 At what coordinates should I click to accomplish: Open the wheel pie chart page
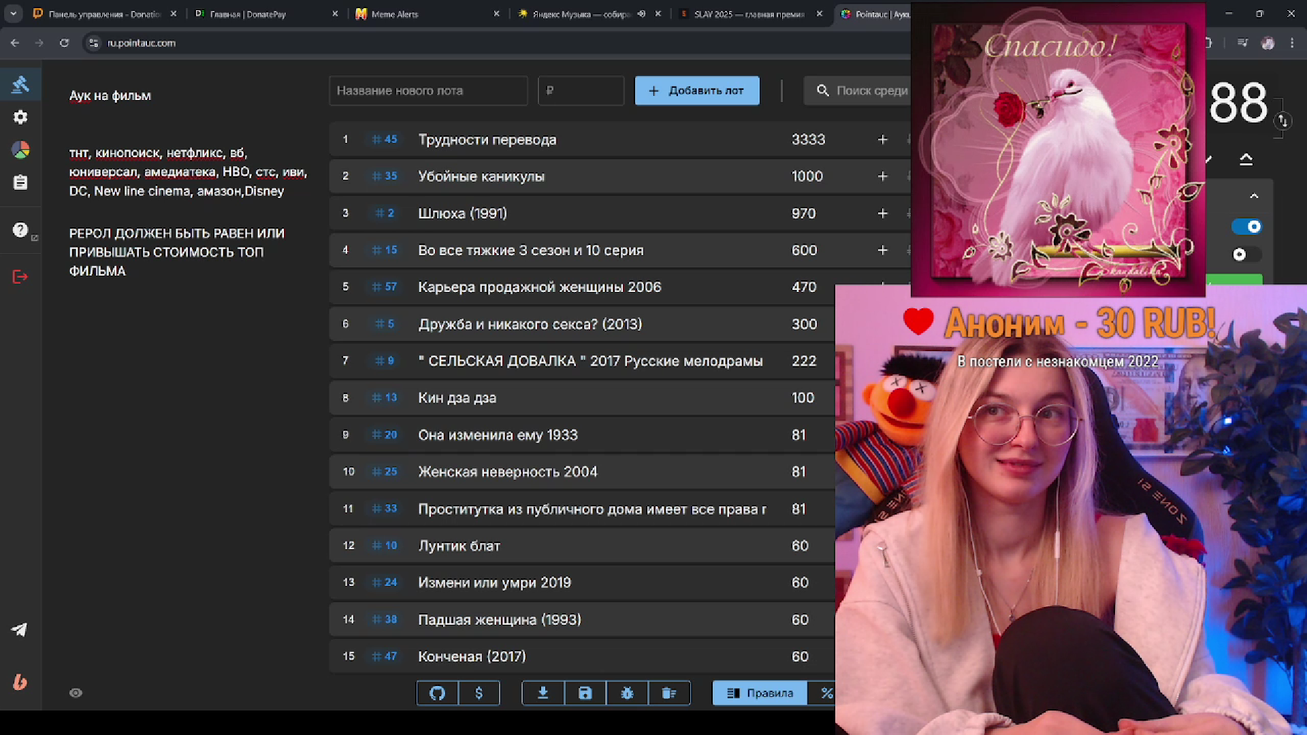20,150
